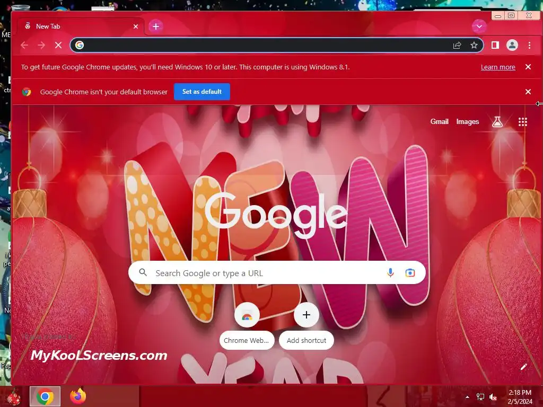Click the Add shortcut label
The height and width of the screenshot is (407, 543).
coord(306,341)
